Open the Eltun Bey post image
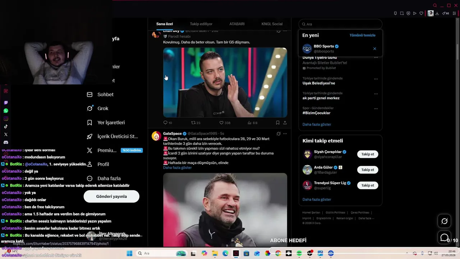This screenshot has width=460, height=259. (225, 82)
